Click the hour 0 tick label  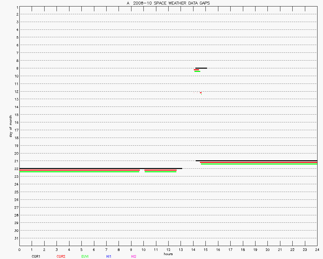[x=19, y=250]
